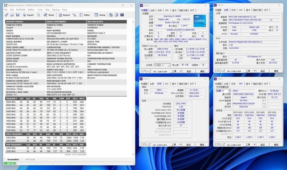Open the Edit menu

[x=12, y=10]
